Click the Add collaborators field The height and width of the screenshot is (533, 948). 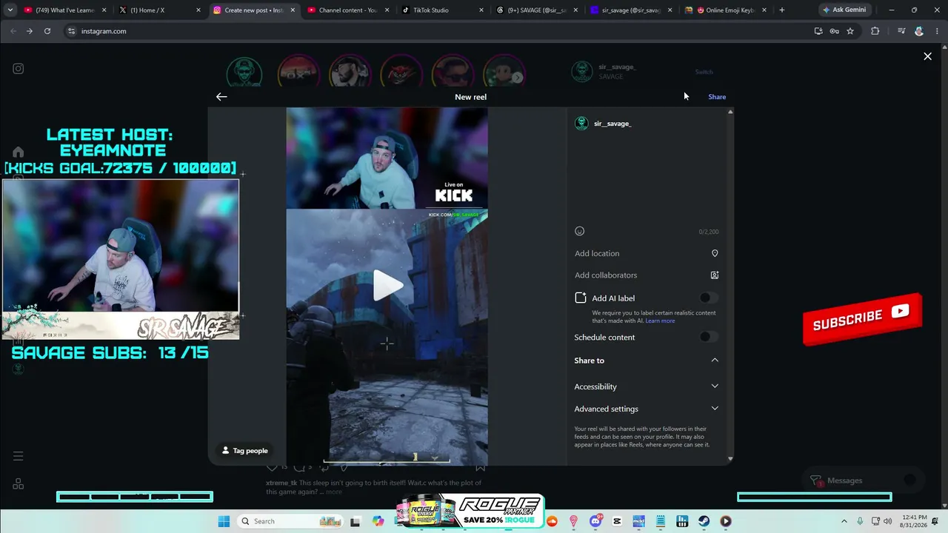647,275
